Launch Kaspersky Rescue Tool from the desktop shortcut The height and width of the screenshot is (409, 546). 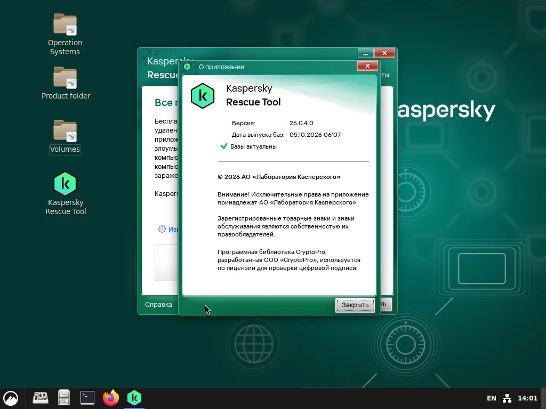click(65, 193)
